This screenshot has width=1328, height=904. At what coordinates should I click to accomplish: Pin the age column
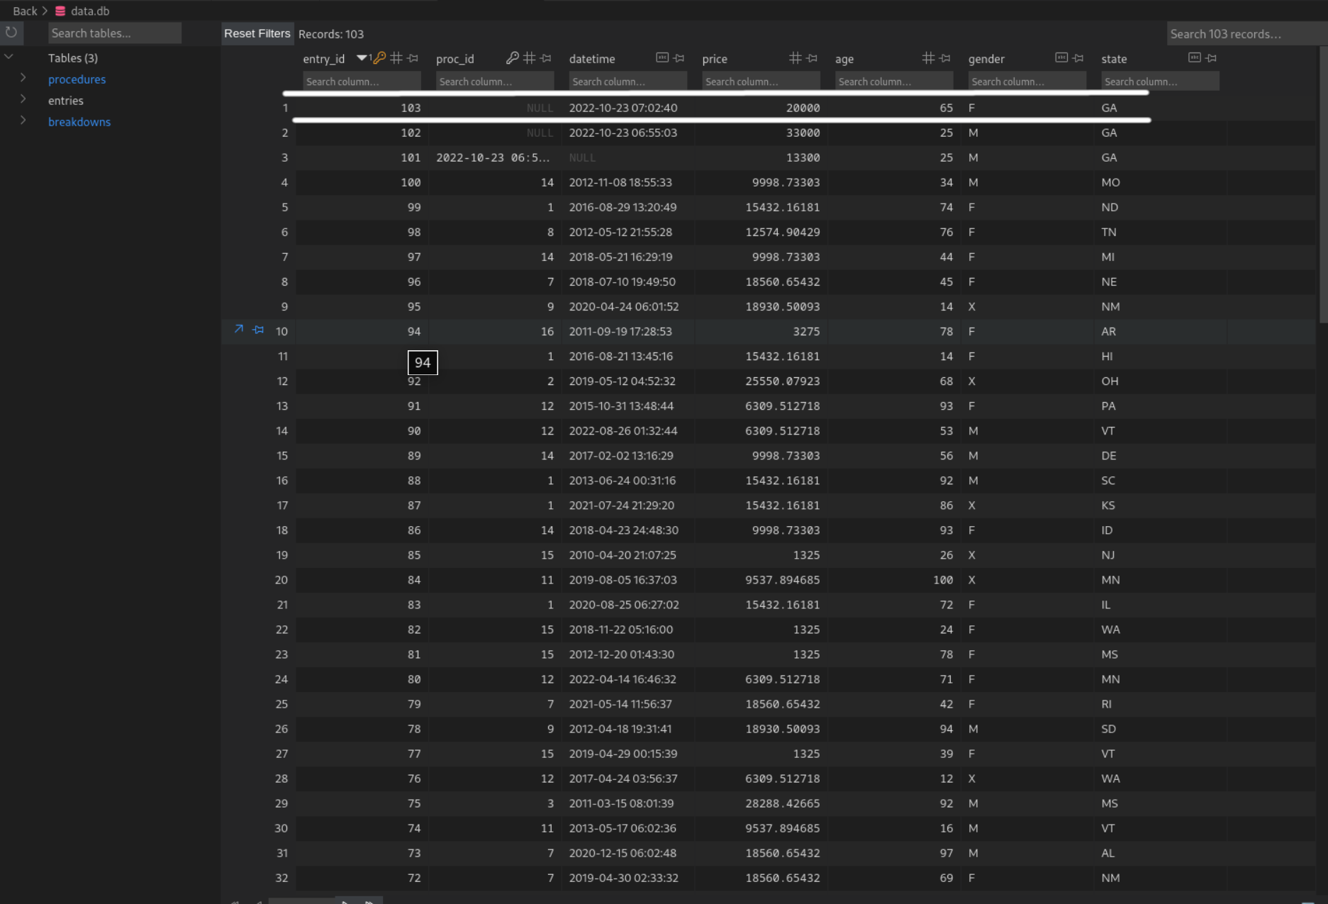[x=944, y=58]
